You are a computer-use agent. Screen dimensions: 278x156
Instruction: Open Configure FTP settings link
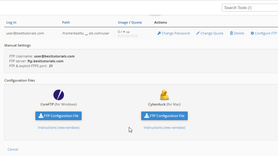[264, 33]
